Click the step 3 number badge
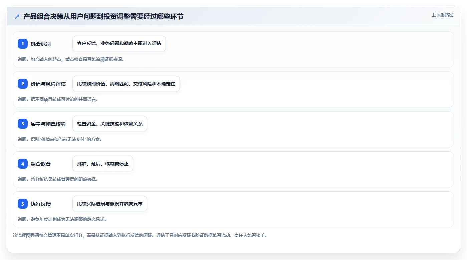The image size is (467, 260). click(23, 124)
